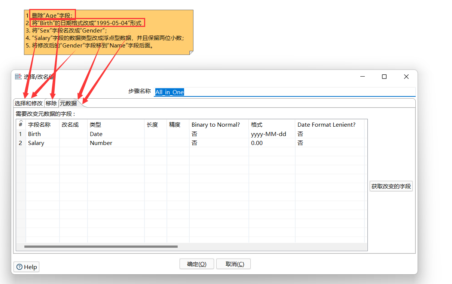
Task: Click Binary to Normal 否 in Birth row
Action: coord(219,134)
